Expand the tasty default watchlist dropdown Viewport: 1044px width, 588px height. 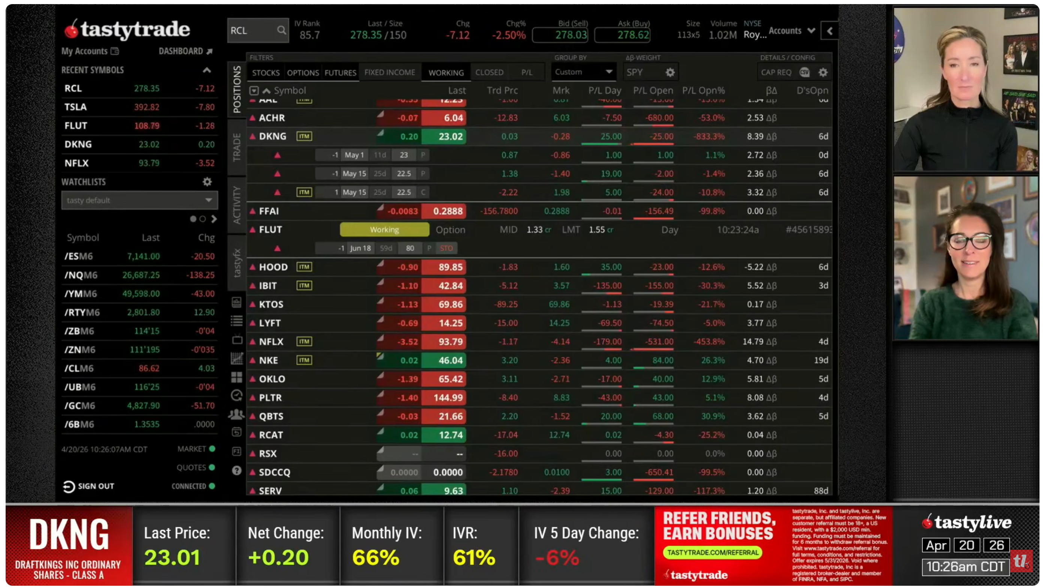pos(139,200)
